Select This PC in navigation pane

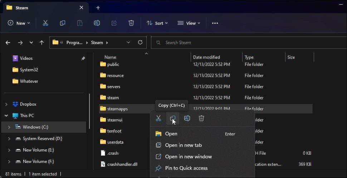click(x=27, y=115)
